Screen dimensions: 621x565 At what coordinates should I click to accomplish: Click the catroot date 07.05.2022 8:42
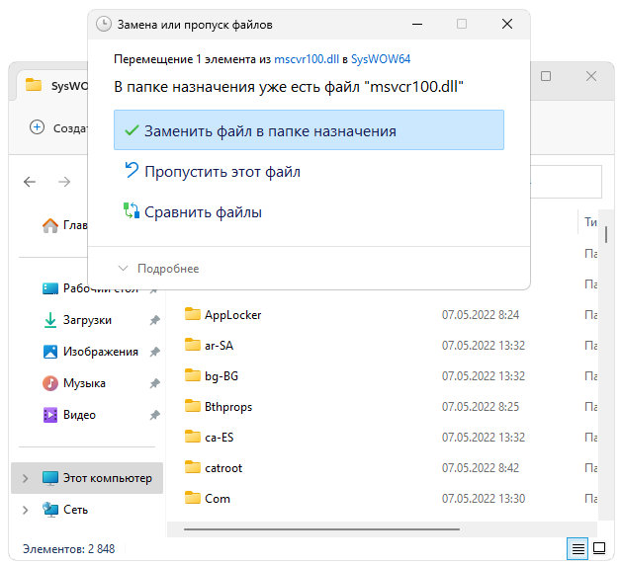481,468
